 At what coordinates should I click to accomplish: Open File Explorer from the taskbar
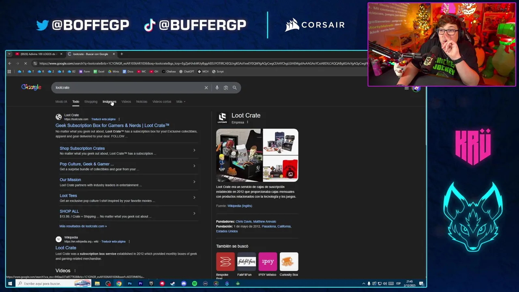point(97,283)
